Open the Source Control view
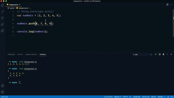 (2, 18)
